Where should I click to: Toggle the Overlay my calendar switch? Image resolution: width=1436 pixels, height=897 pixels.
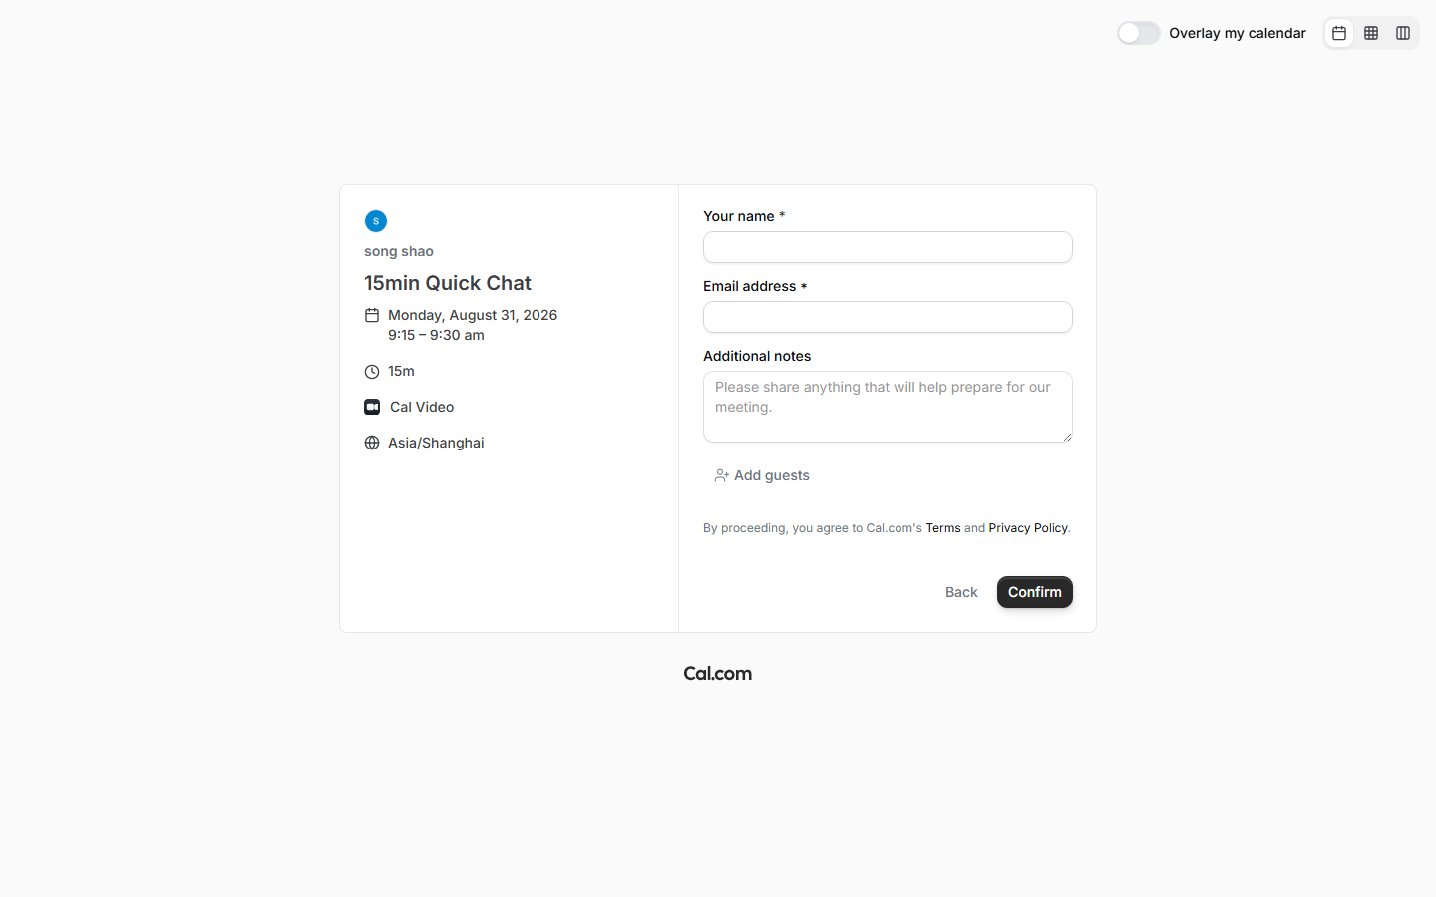coord(1138,33)
